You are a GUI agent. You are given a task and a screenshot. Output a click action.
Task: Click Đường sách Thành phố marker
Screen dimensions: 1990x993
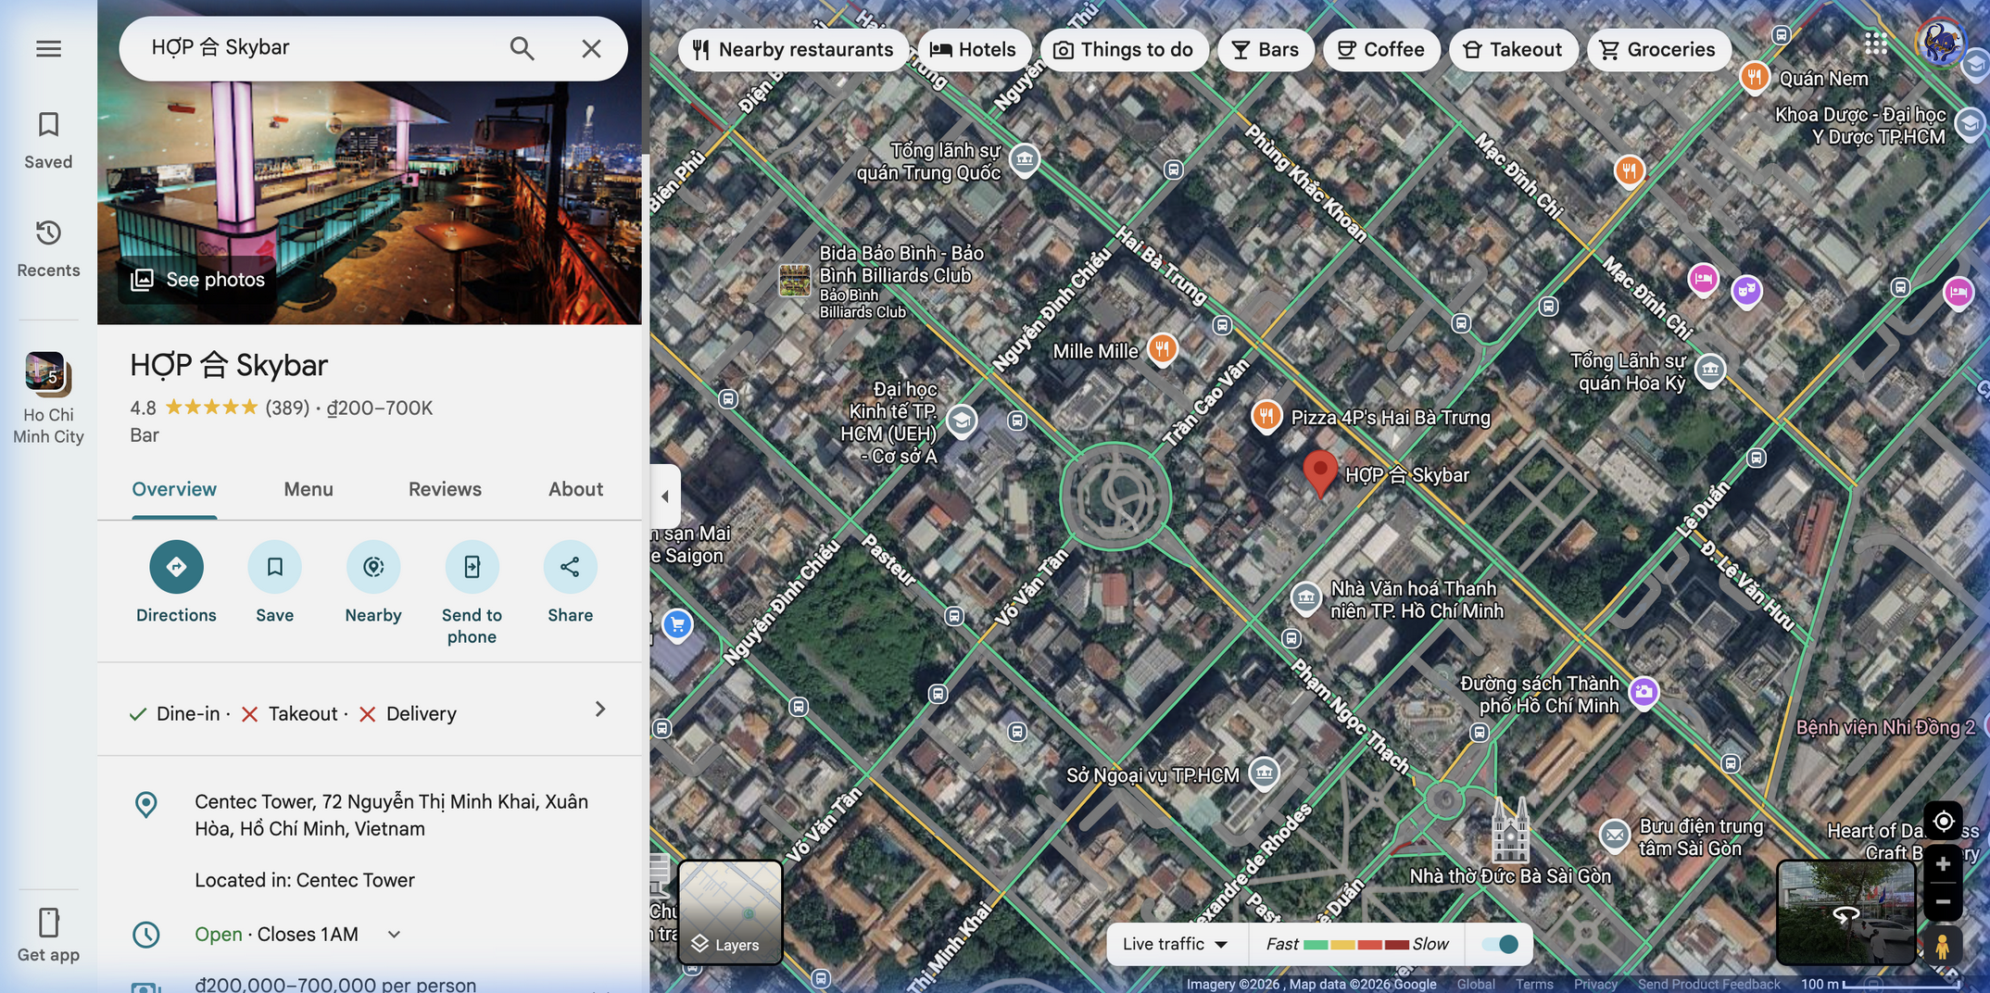1644,692
